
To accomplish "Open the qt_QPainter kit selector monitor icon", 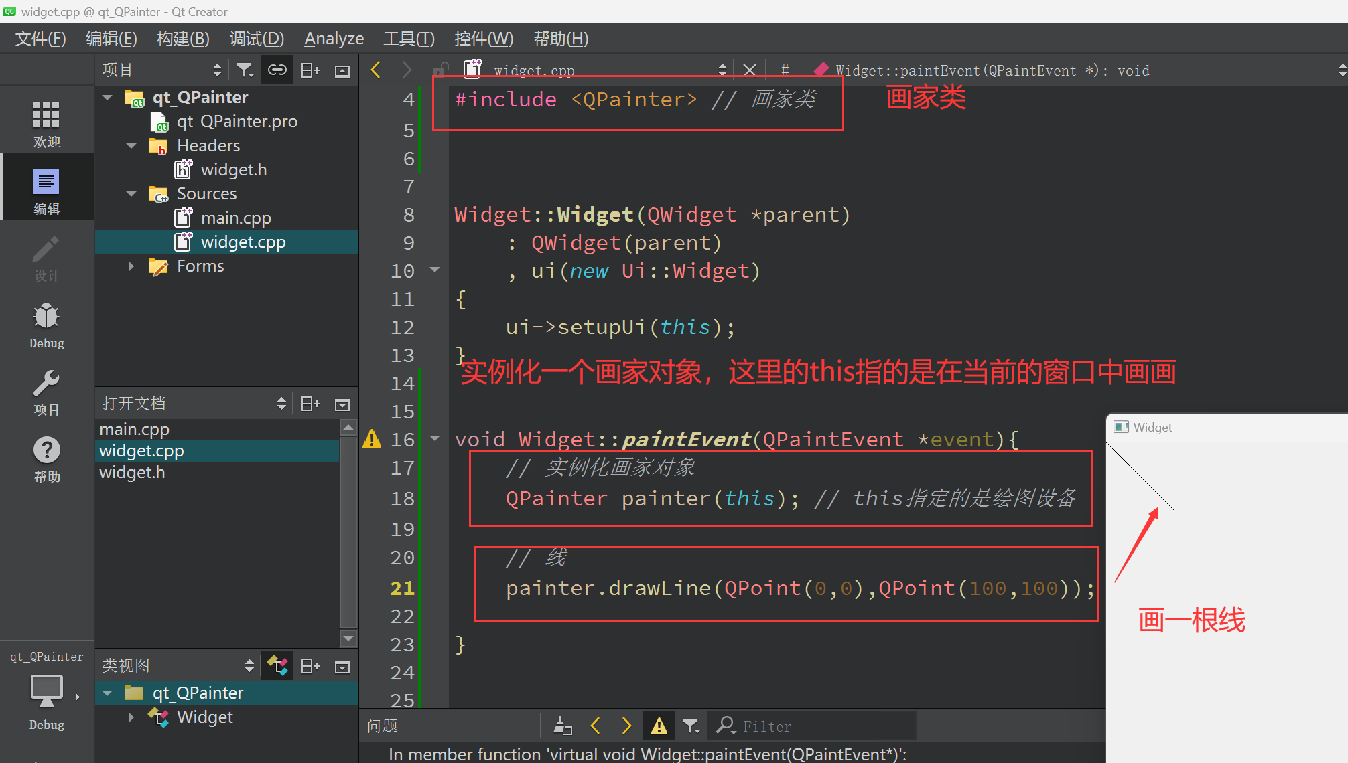I will (46, 691).
